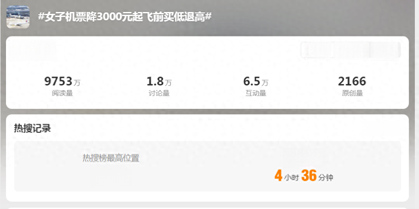This screenshot has width=419, height=209.
Task: Click the #女子机票降3000元起飞前买低退高# hashtag title
Action: point(125,17)
